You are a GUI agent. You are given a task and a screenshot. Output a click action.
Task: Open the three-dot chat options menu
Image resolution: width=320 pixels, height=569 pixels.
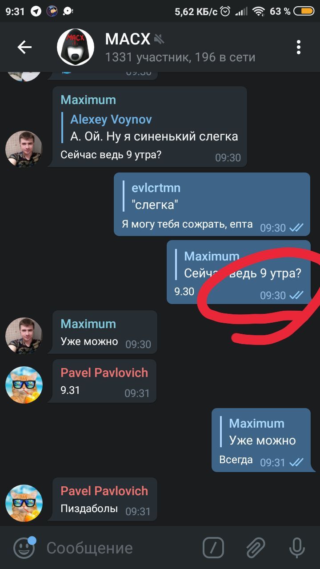coord(299,47)
